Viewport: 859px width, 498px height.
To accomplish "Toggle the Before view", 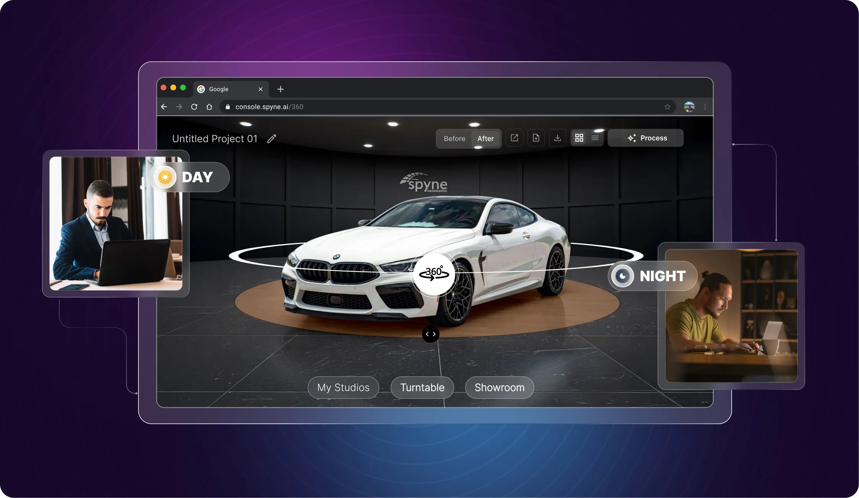I will pos(454,139).
